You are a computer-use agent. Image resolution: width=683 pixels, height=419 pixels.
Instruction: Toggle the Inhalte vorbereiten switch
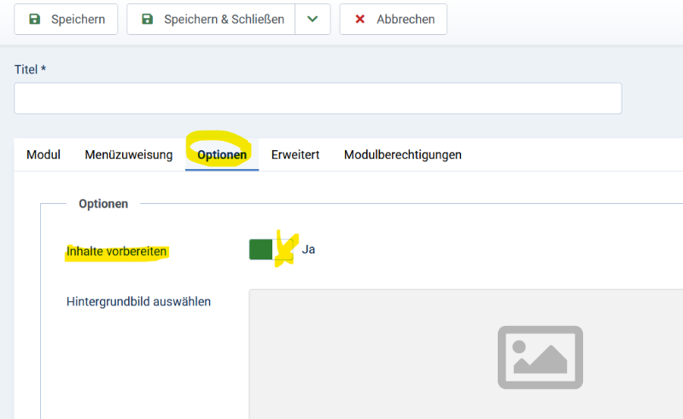pyautogui.click(x=271, y=249)
